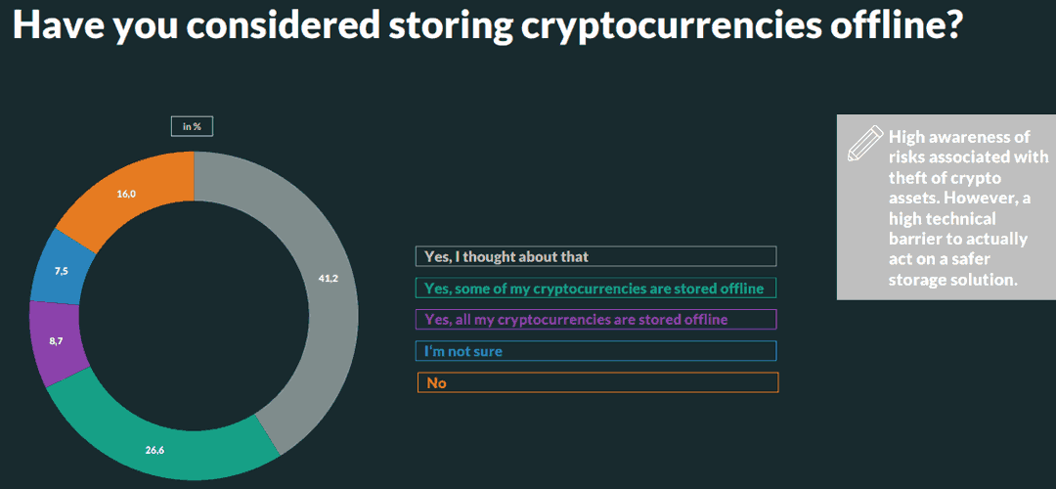
Task: Click the 'some of my cryptocurrencies' legend entry
Action: point(596,289)
